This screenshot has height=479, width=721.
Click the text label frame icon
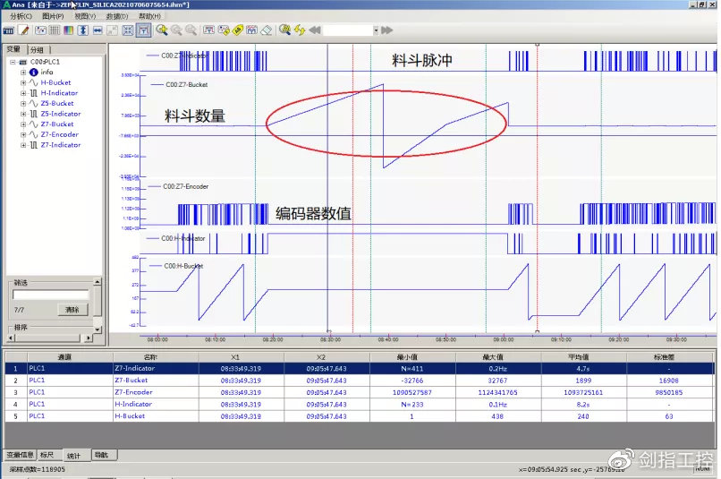point(208,30)
